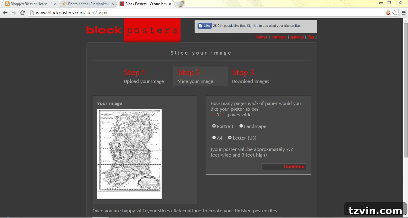408x218 pixels.
Task: Click the Ireland map preview image
Action: tap(129, 154)
